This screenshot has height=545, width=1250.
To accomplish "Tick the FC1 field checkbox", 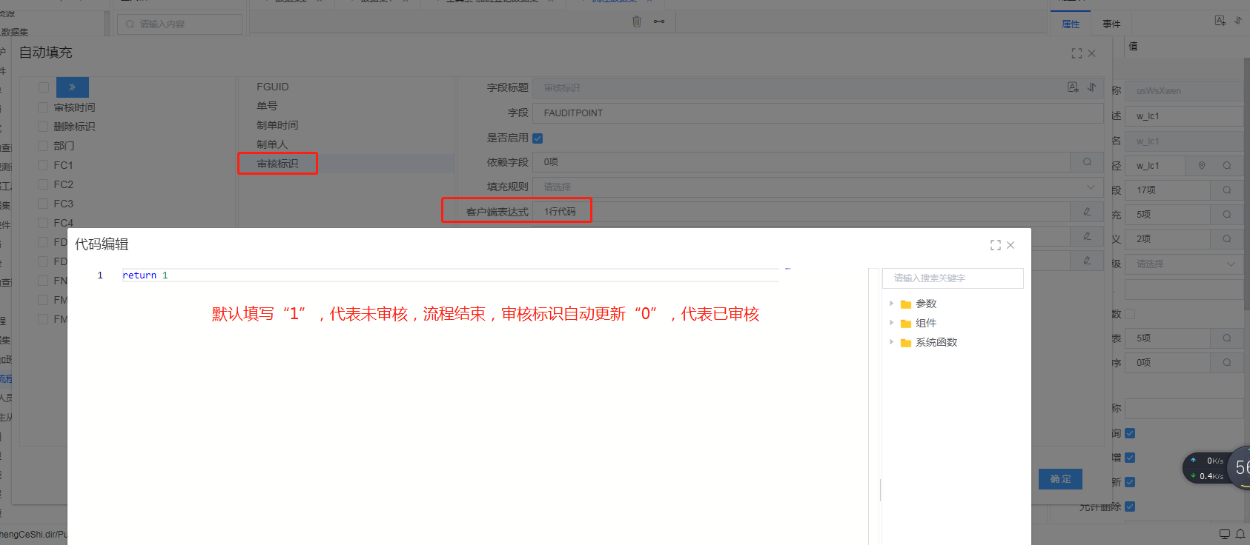I will [43, 165].
